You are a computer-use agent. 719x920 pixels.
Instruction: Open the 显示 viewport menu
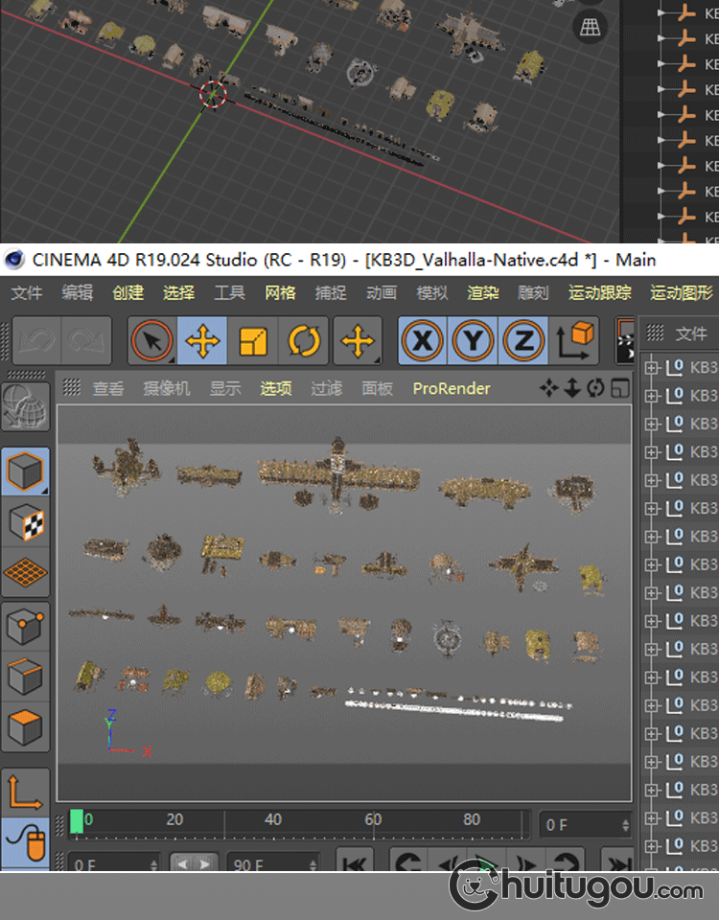coord(225,388)
